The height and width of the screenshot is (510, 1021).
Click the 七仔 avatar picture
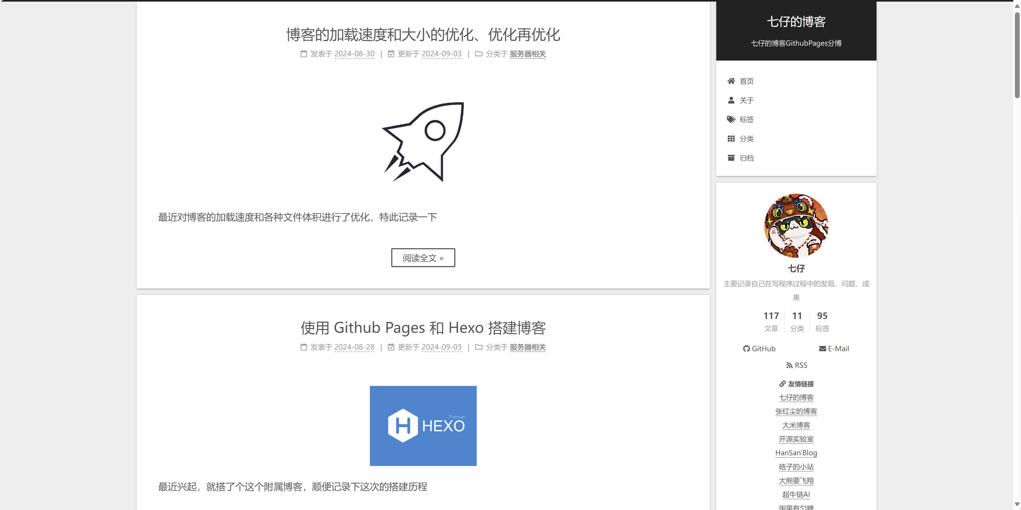(796, 226)
